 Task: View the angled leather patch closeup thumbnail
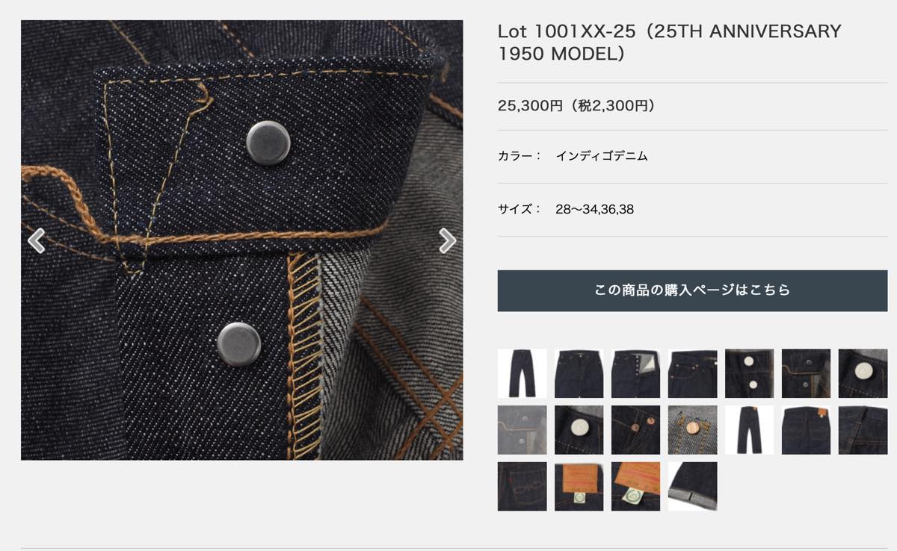tap(635, 487)
